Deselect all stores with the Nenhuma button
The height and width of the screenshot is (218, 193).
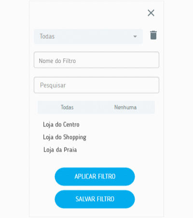[125, 108]
